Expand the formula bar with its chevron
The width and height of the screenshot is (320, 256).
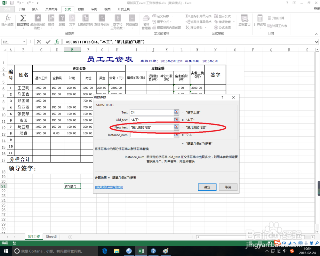pyautogui.click(x=316, y=42)
